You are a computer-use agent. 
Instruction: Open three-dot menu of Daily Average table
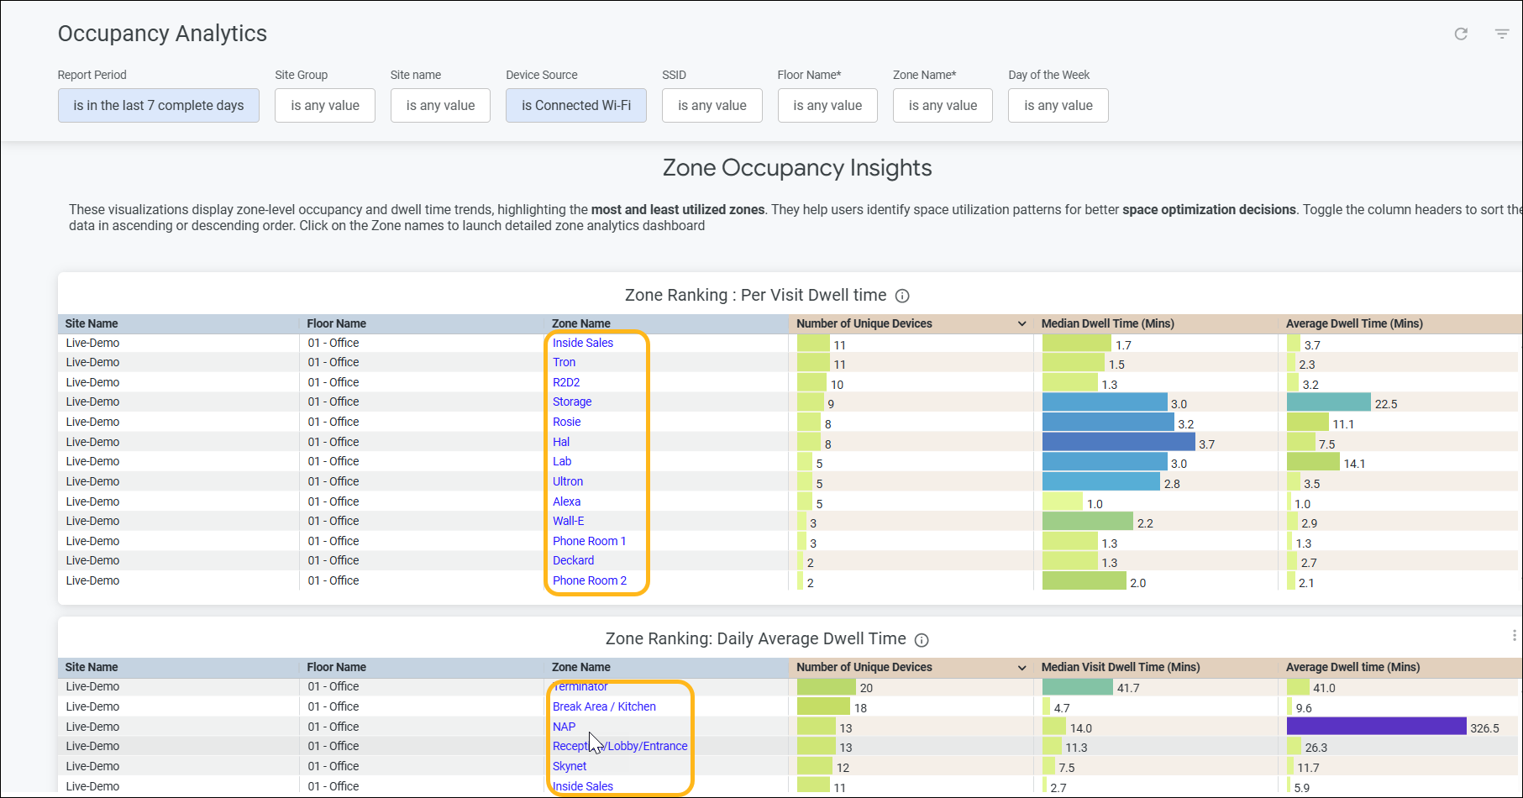[x=1514, y=636]
